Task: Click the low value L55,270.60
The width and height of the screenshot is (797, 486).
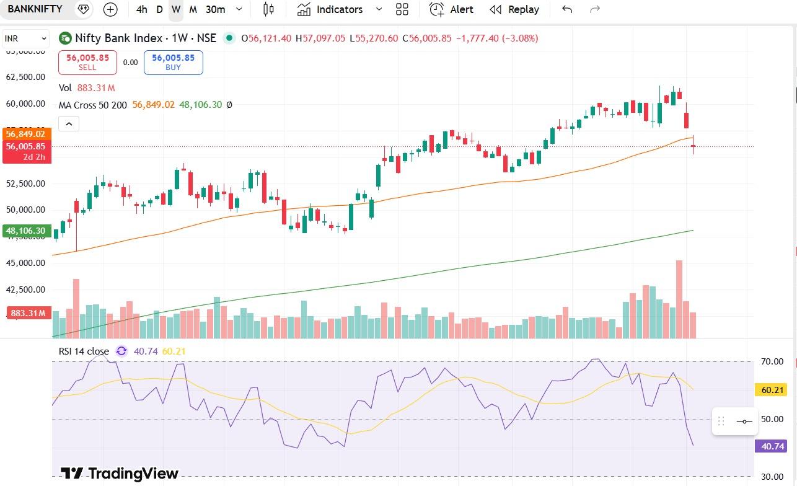Action: pyautogui.click(x=374, y=38)
